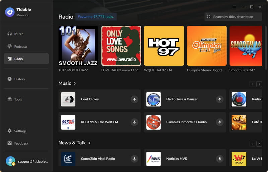
Task: Click the 'WQHT Hot 97 FM' caption
Action: tap(158, 70)
